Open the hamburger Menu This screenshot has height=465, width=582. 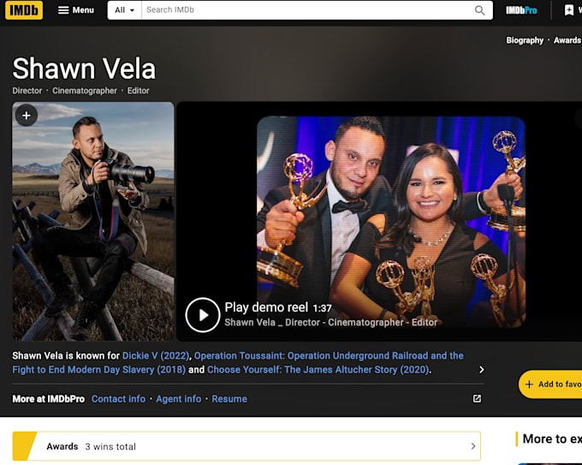click(75, 10)
